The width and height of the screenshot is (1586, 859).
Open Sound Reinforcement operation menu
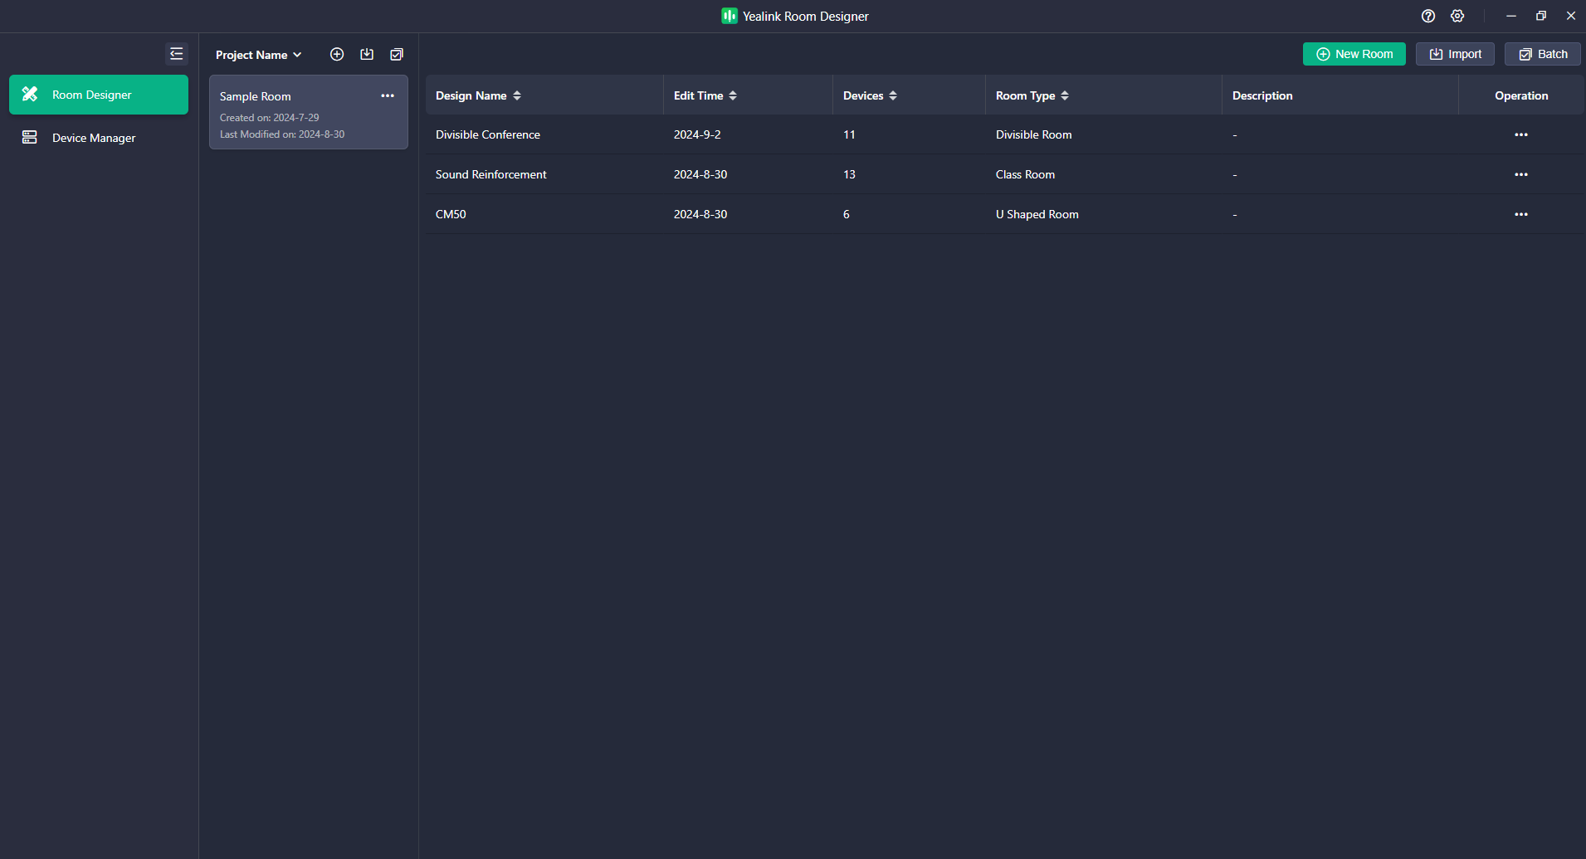click(x=1521, y=174)
